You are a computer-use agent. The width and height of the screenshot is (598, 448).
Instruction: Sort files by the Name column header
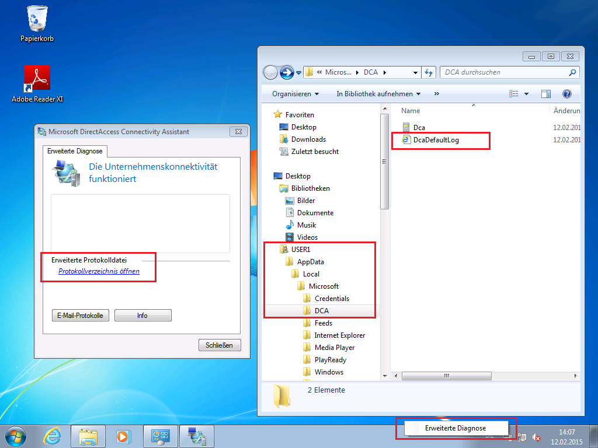pyautogui.click(x=411, y=111)
